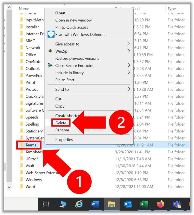
Task: Launch Firefox from the taskbar
Action: [x=160, y=204]
